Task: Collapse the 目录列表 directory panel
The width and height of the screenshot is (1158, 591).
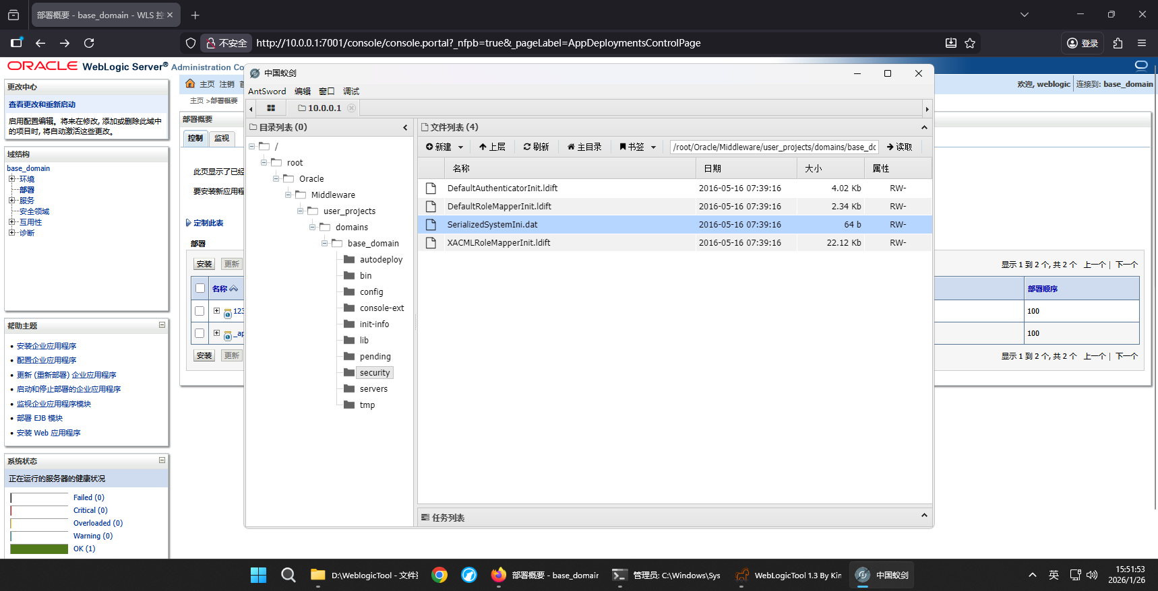Action: [x=405, y=127]
